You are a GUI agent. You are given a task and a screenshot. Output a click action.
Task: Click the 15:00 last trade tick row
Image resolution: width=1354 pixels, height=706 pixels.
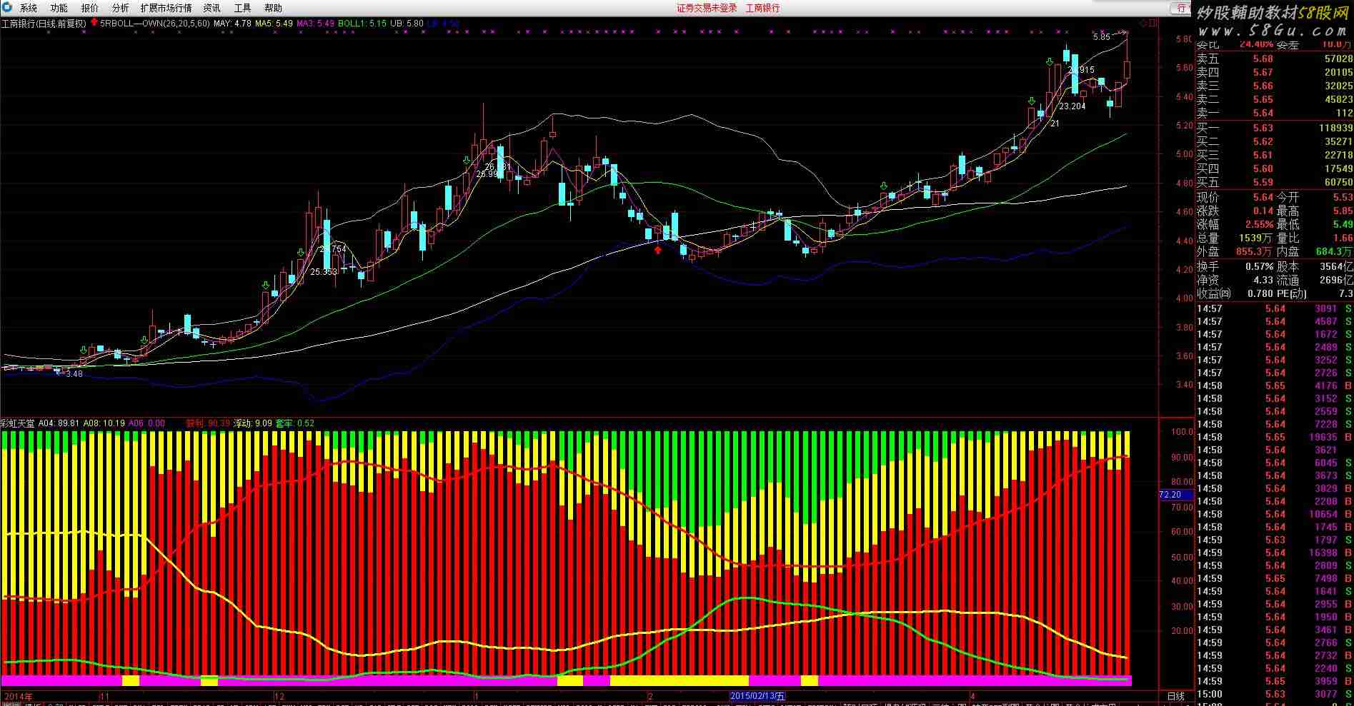coord(1275,694)
